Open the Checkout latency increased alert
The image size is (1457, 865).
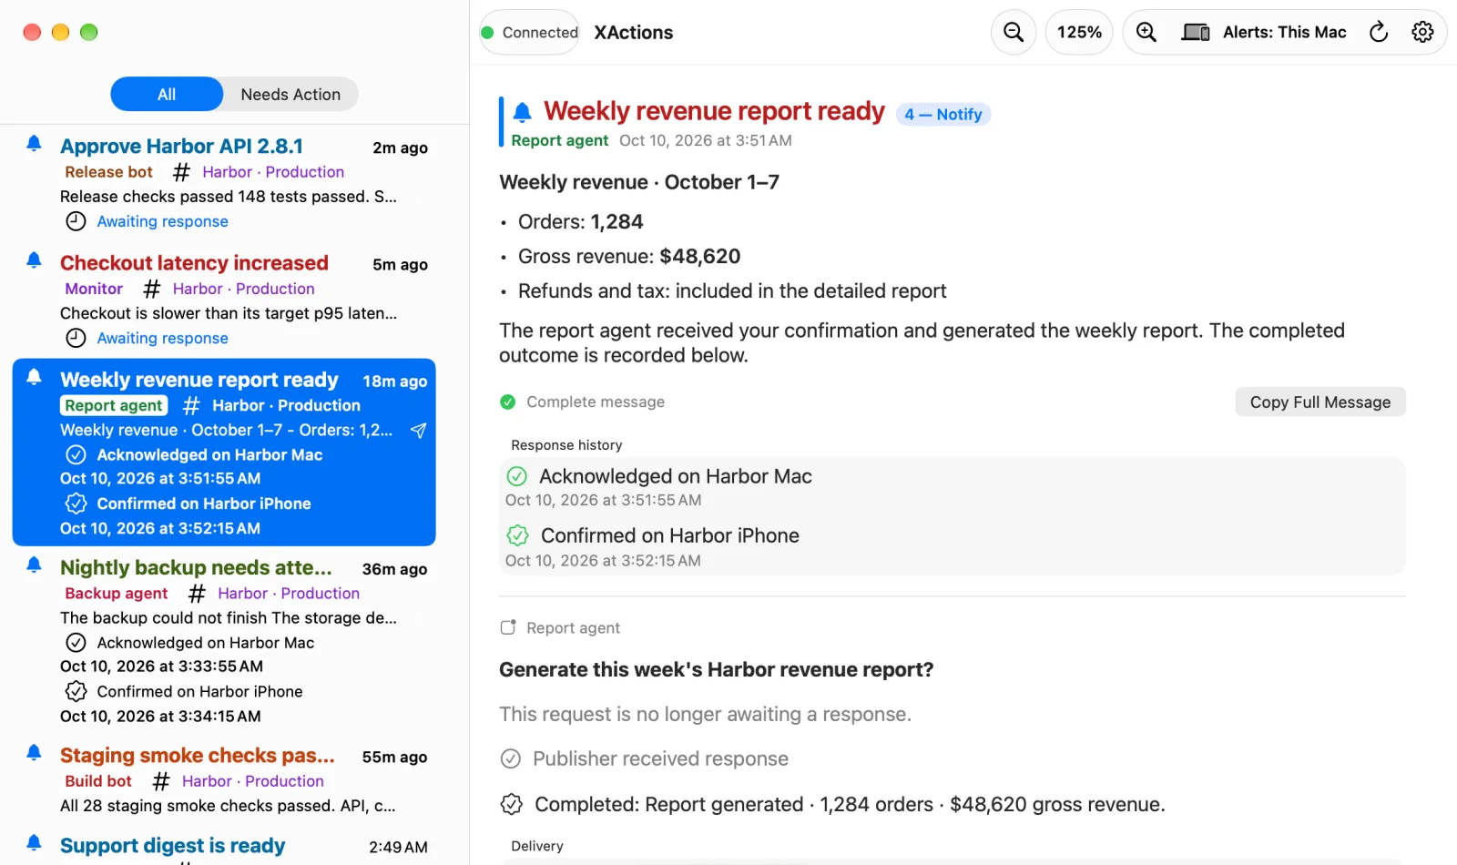(x=224, y=300)
